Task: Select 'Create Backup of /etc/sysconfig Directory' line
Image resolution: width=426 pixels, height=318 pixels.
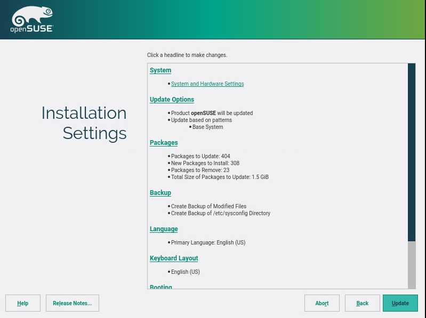Action: pos(221,213)
